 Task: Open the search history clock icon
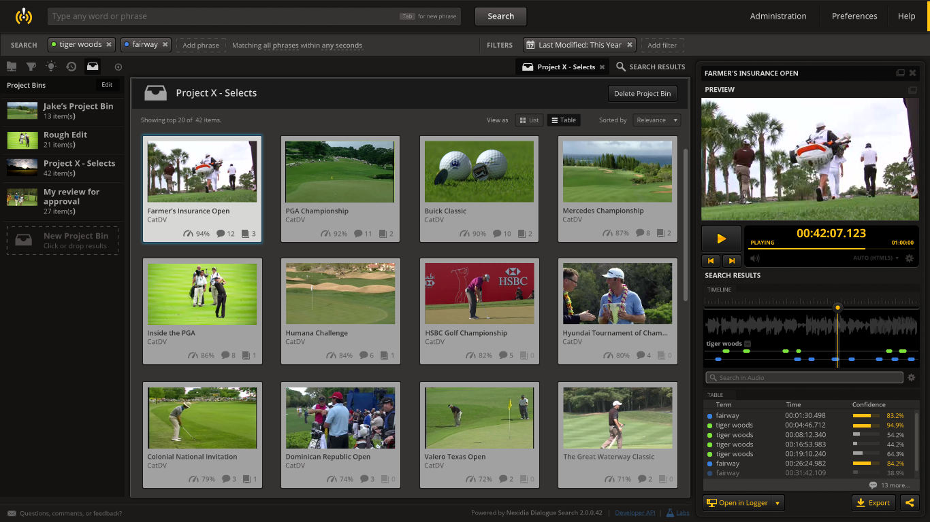71,67
